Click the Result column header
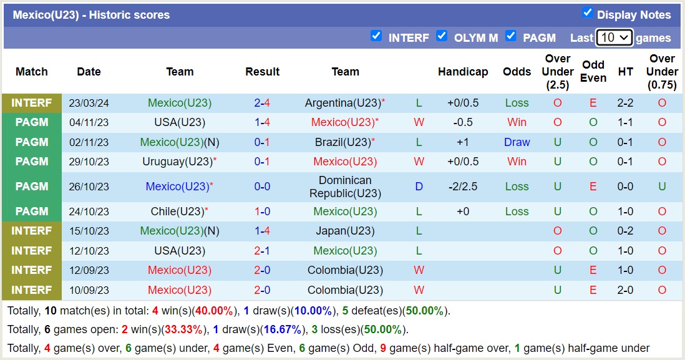Image resolution: width=685 pixels, height=360 pixels. pyautogui.click(x=262, y=72)
